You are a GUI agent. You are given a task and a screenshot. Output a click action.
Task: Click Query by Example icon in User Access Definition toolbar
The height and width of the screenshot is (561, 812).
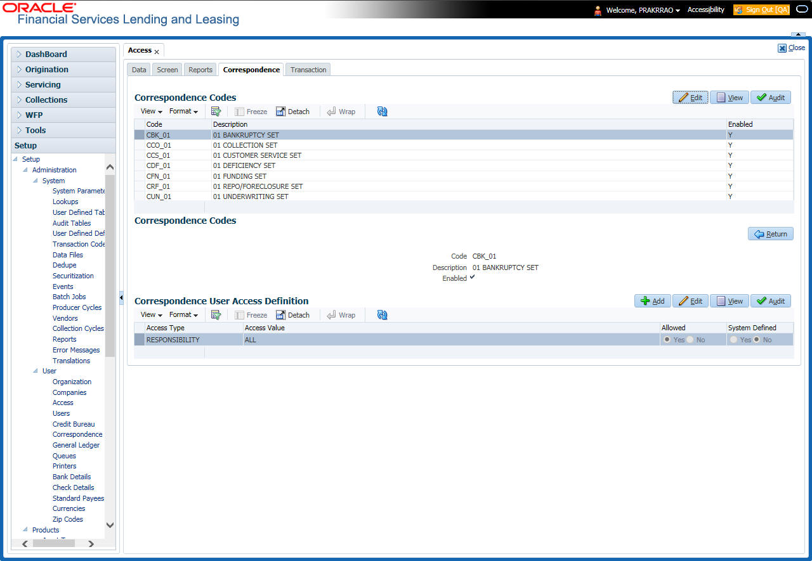point(216,314)
